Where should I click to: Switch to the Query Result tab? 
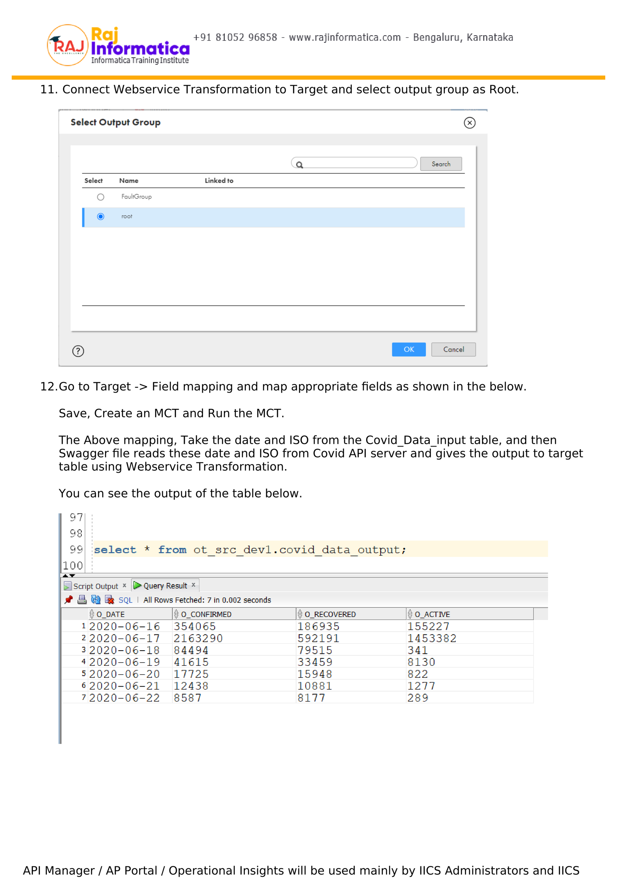[x=165, y=586]
